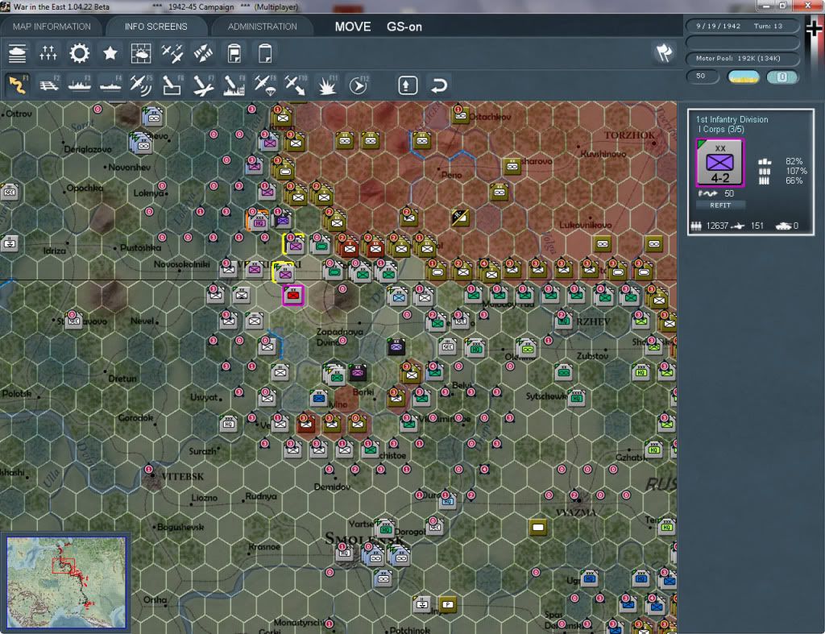825x634 pixels.
Task: Click the Nevel town label
Action: pos(142,321)
